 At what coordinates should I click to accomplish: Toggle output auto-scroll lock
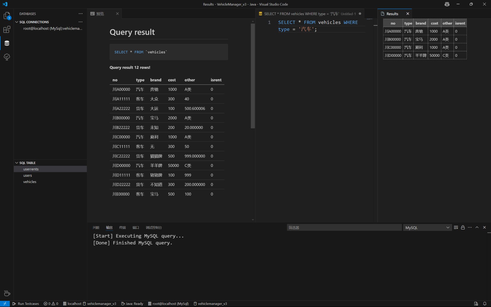463,227
